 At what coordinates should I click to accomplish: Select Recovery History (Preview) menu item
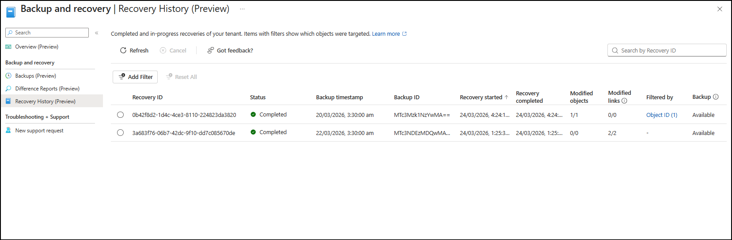pos(52,101)
